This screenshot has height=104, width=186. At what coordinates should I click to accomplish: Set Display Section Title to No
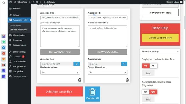[153, 66]
